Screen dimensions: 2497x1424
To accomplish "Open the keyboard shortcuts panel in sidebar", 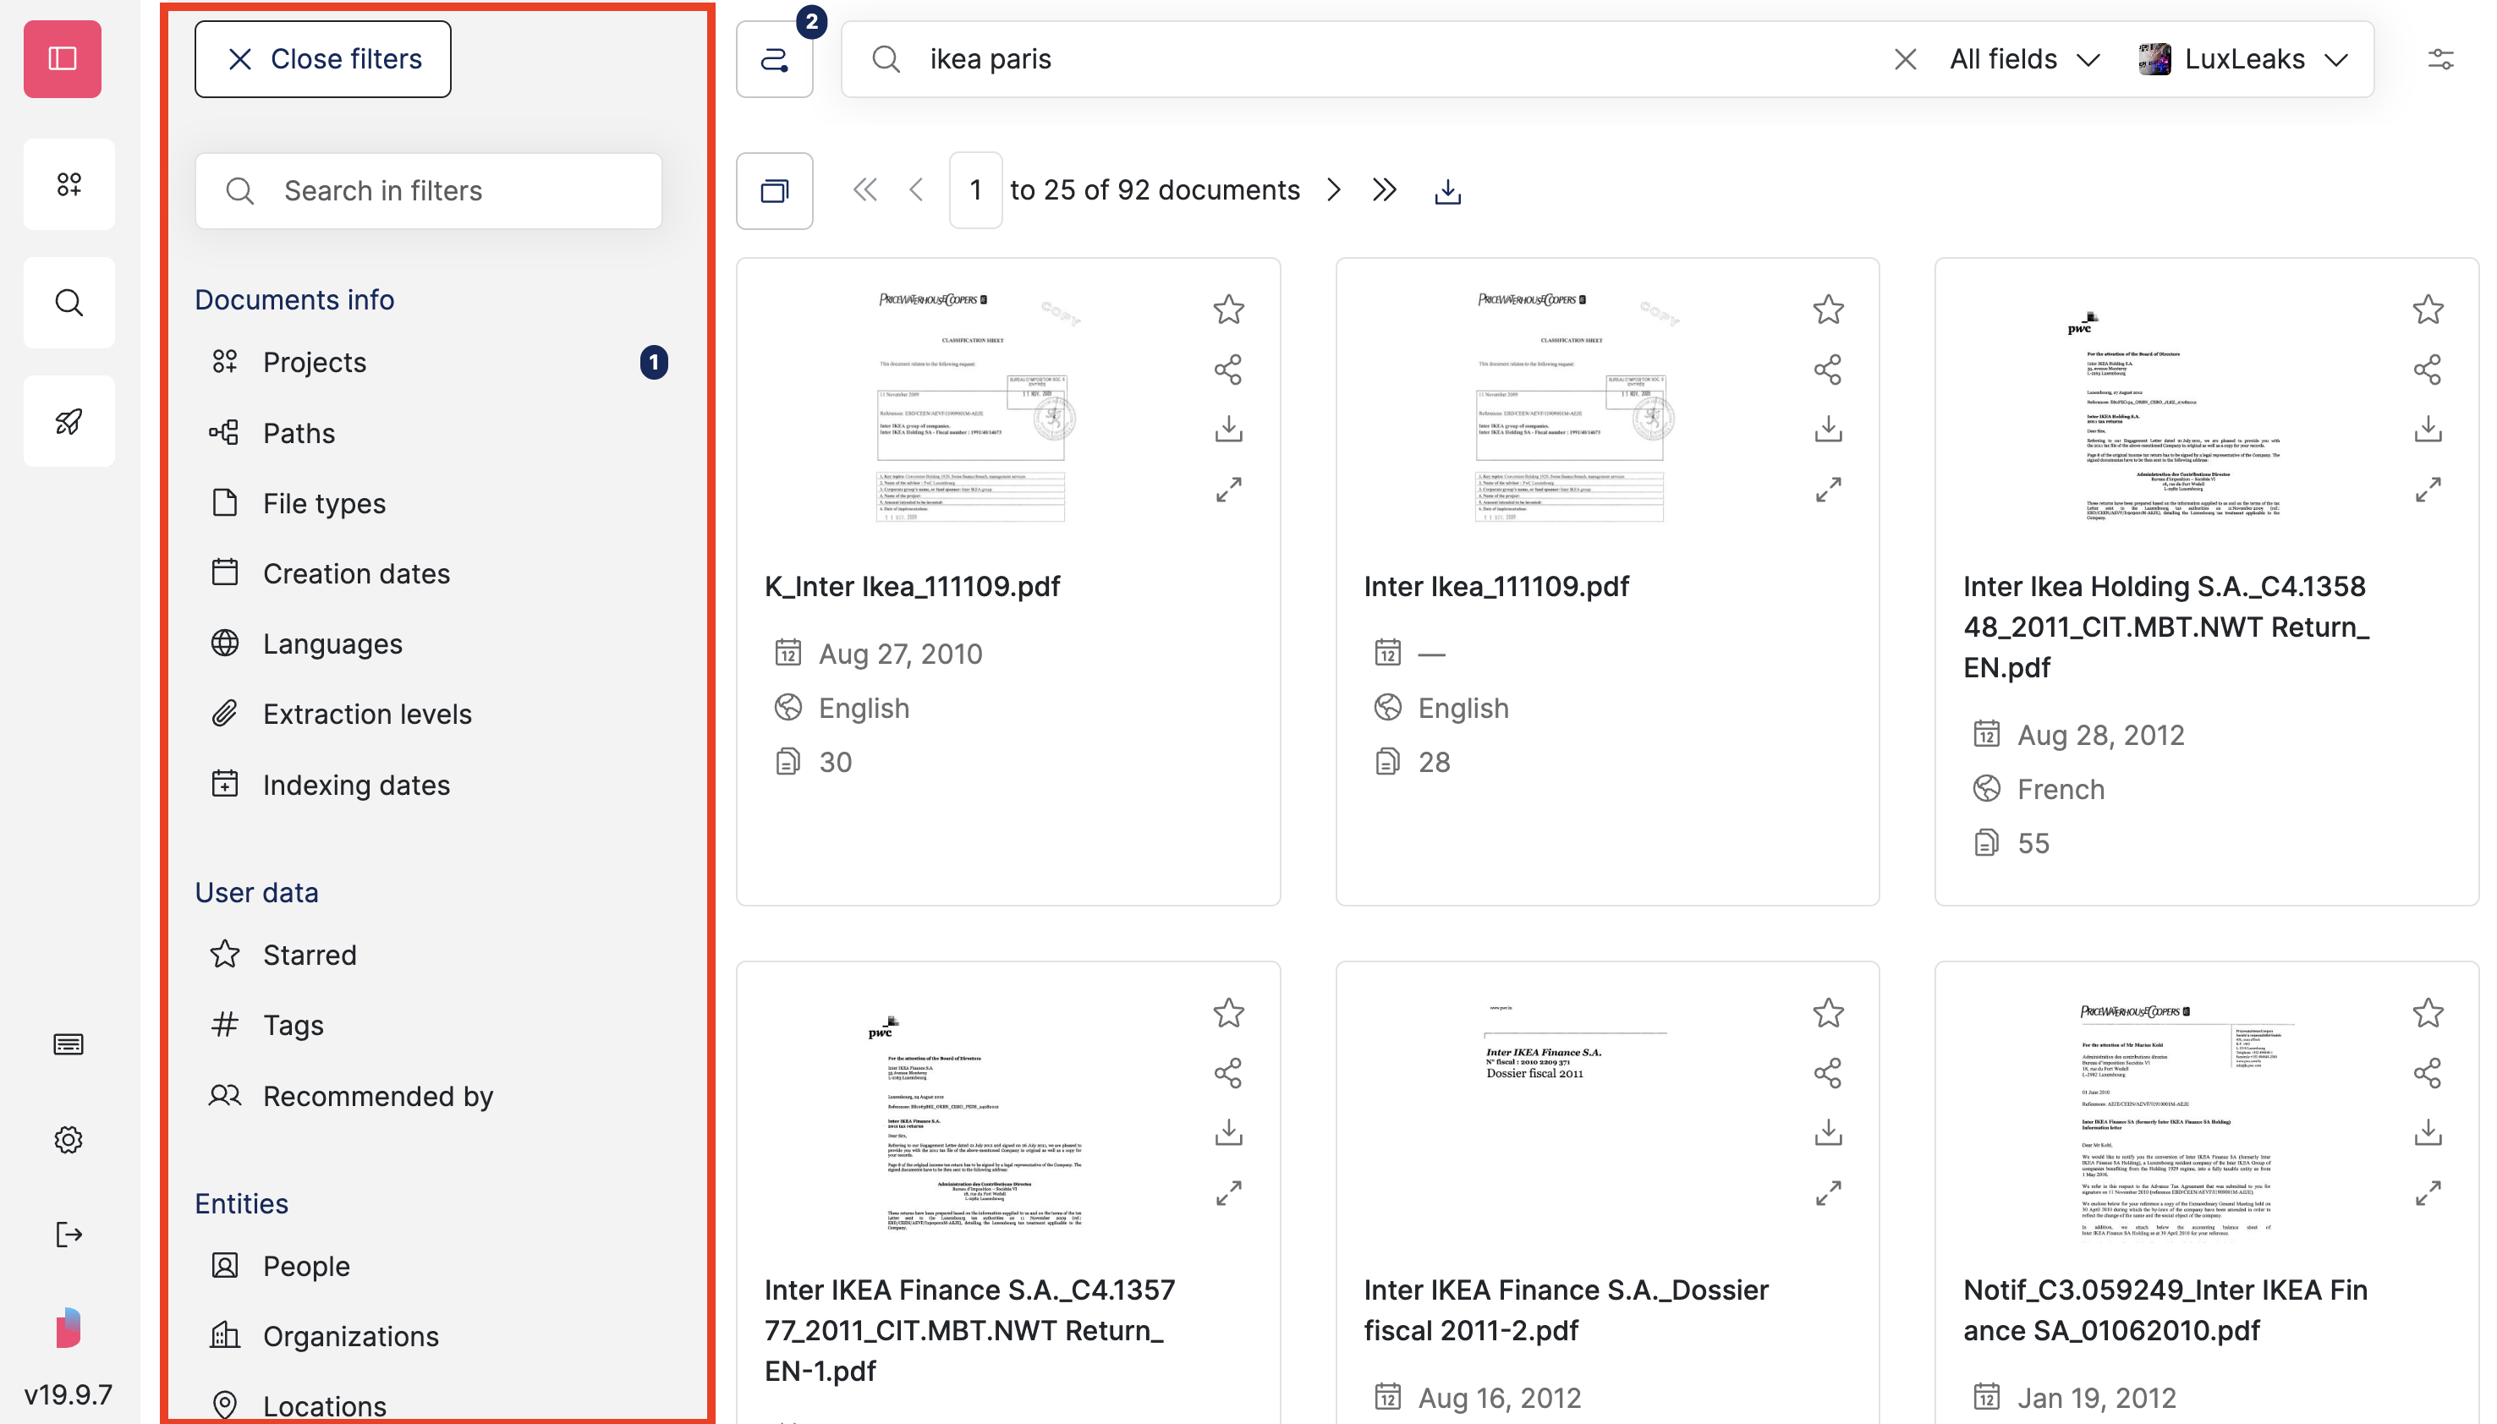I will point(68,1043).
